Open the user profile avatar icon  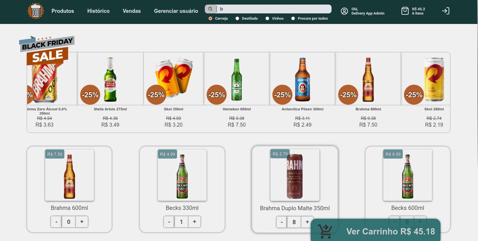tap(344, 11)
